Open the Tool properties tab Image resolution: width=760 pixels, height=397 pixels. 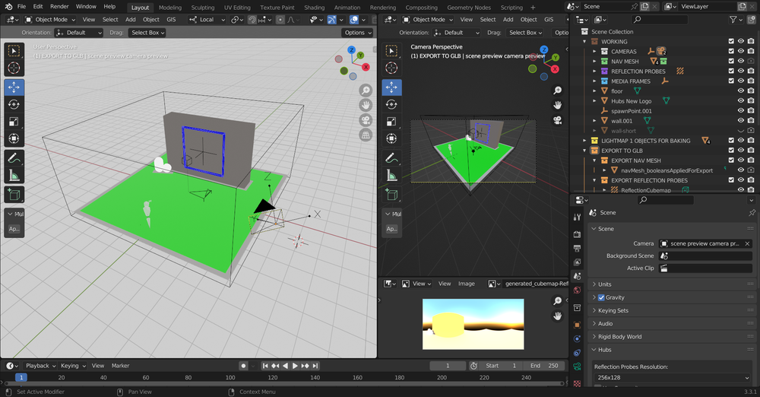point(577,217)
